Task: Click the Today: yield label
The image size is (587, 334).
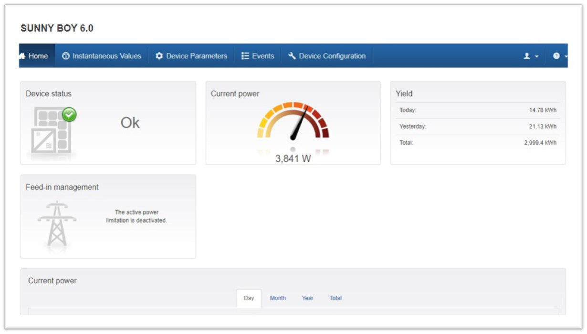Action: 408,110
